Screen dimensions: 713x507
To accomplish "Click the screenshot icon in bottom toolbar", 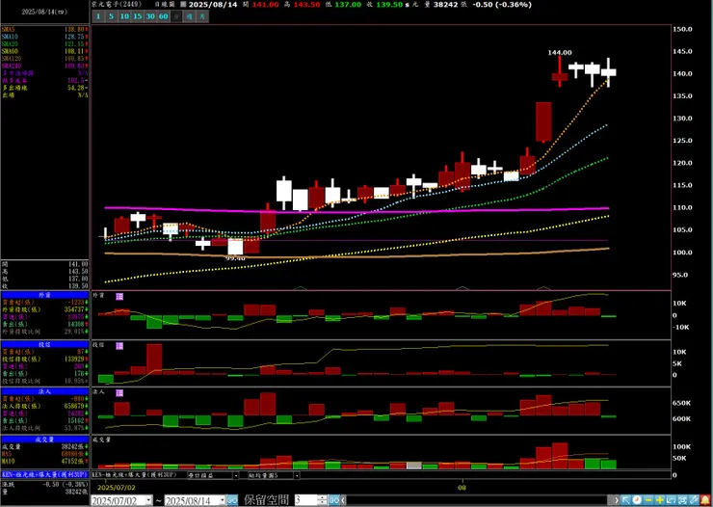I will coord(682,500).
